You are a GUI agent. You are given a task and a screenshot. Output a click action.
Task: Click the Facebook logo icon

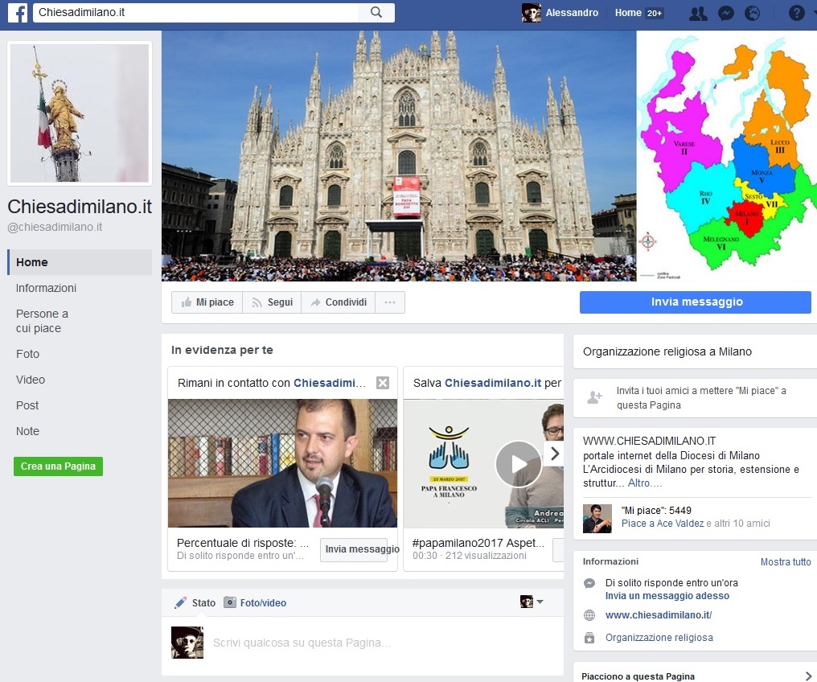[x=18, y=13]
